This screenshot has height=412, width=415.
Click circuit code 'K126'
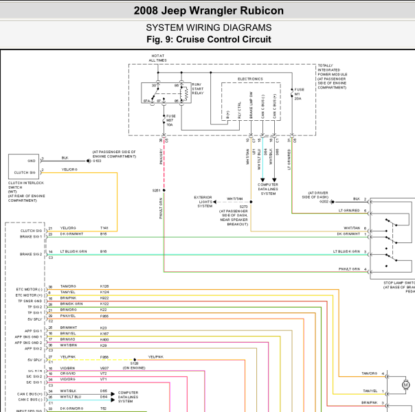pyautogui.click(x=104, y=286)
